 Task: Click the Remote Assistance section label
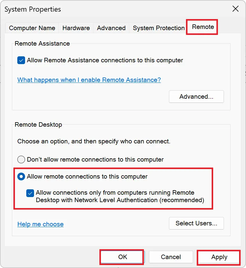click(x=42, y=44)
